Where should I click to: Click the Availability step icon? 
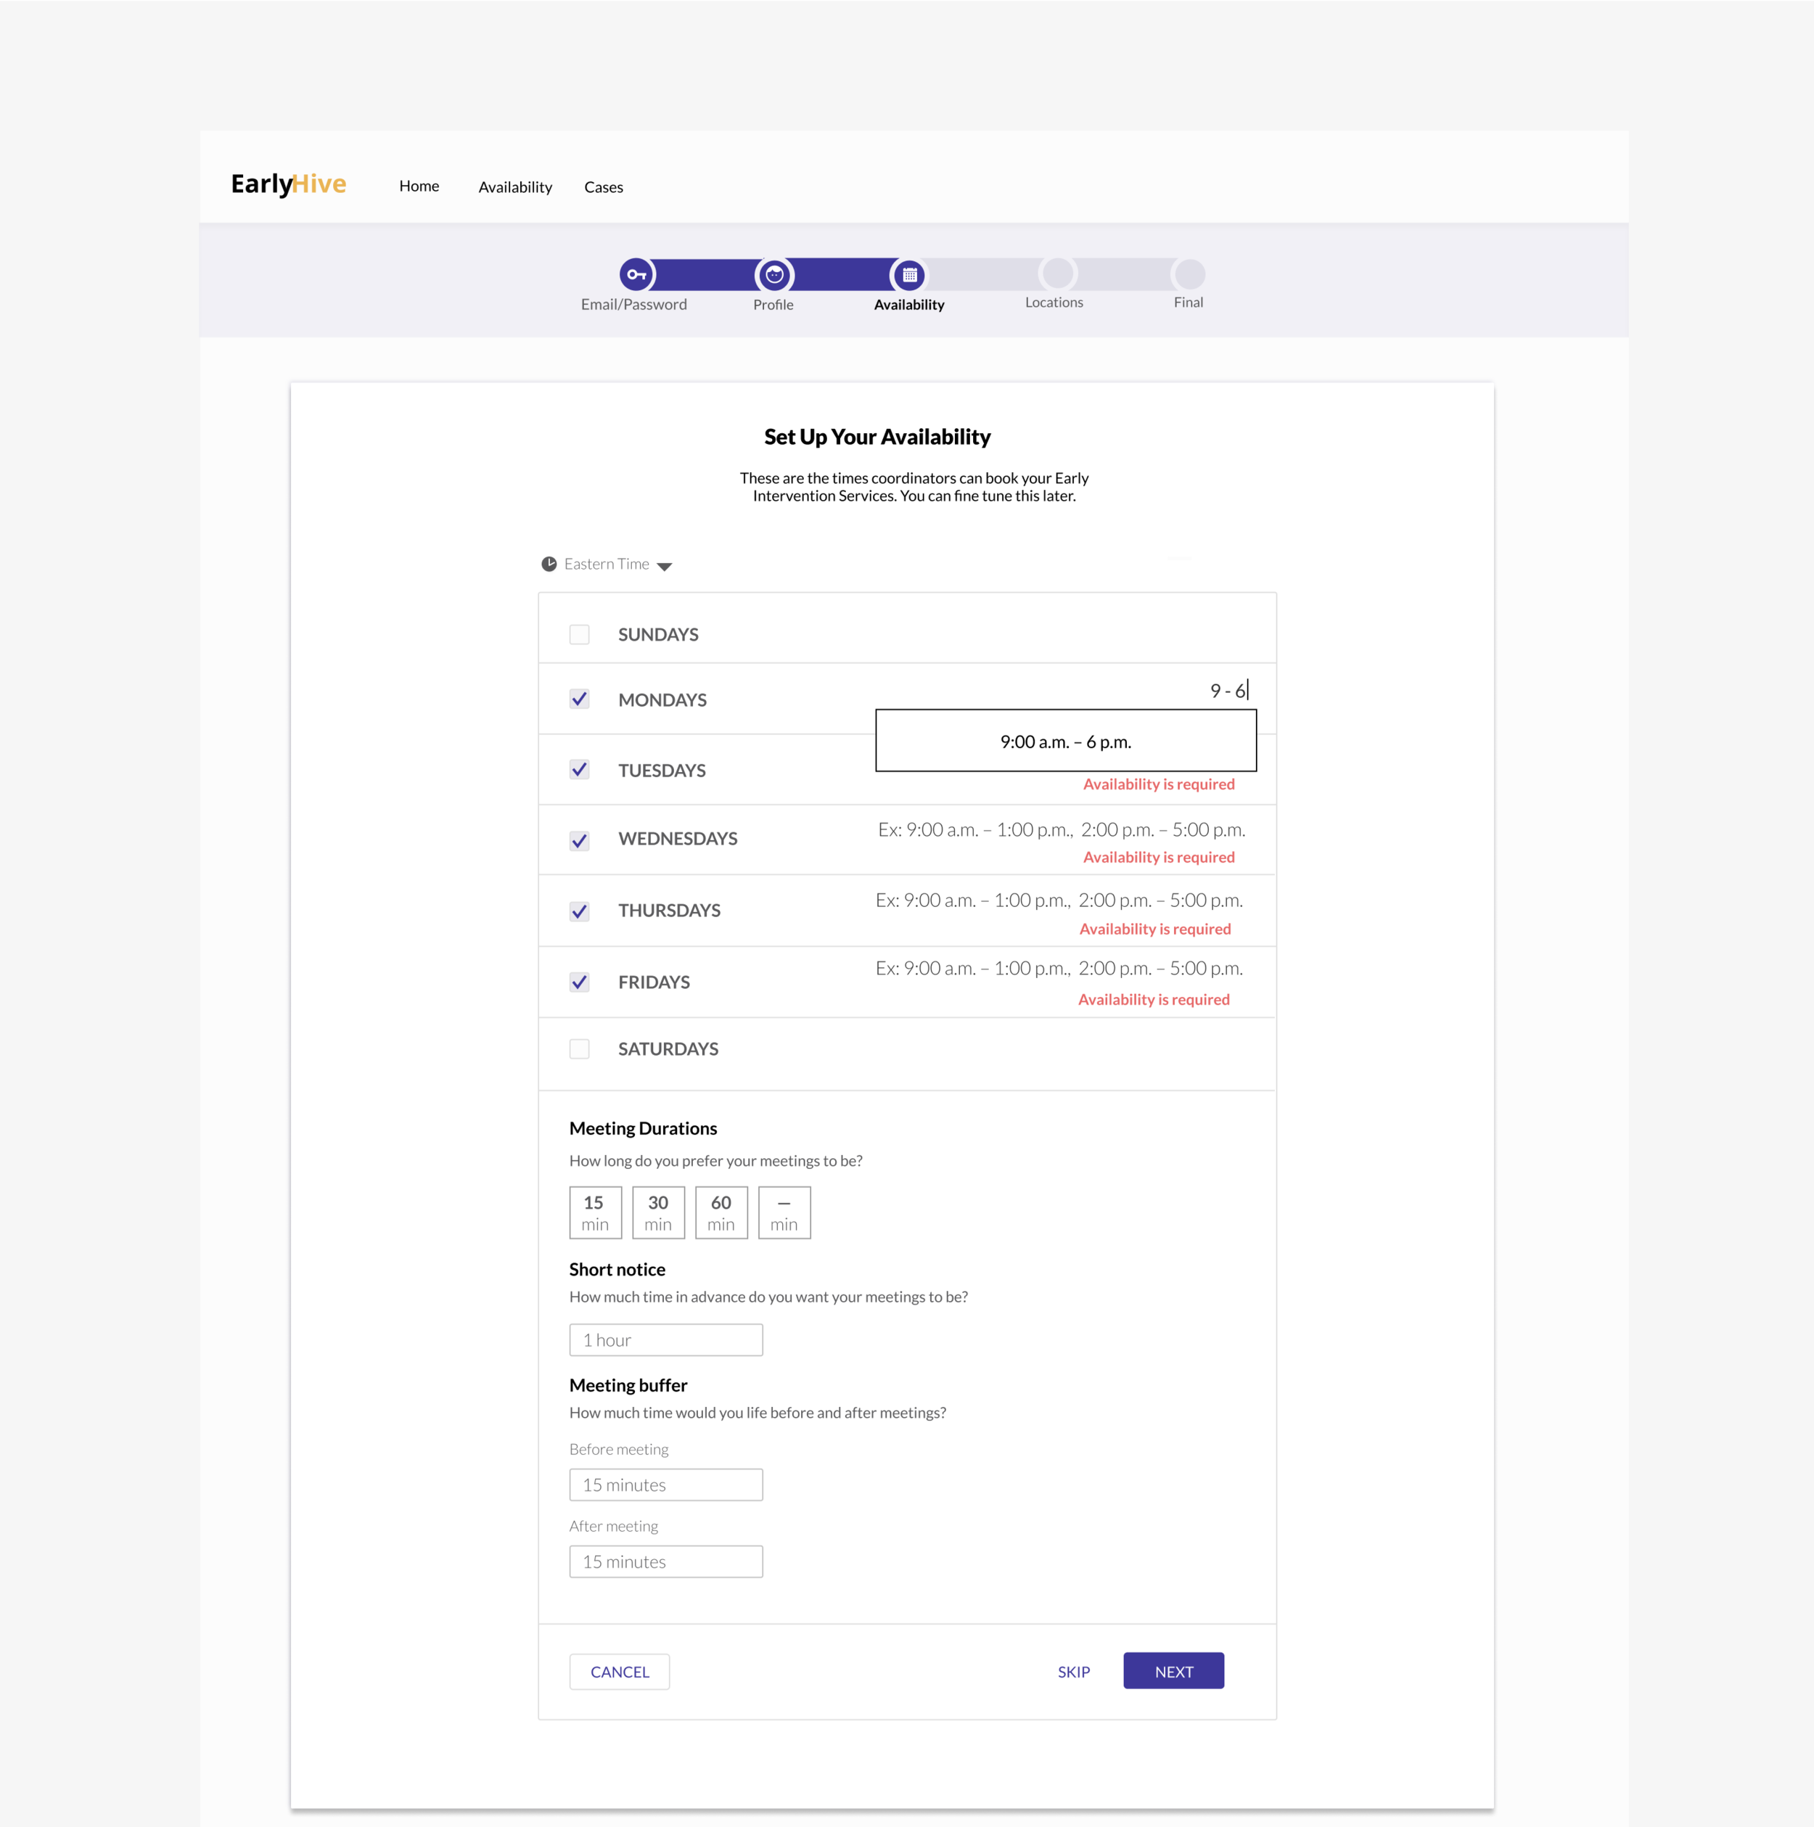point(908,276)
